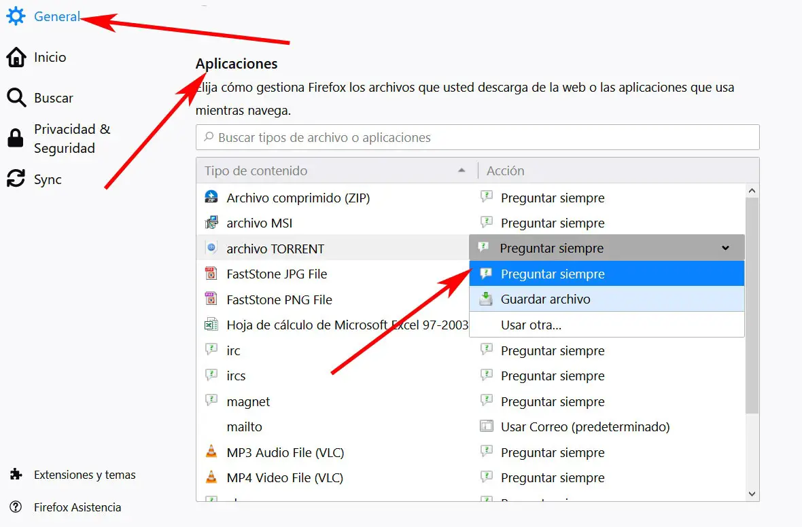Click the ask icon in the ZIP action cell

click(487, 197)
